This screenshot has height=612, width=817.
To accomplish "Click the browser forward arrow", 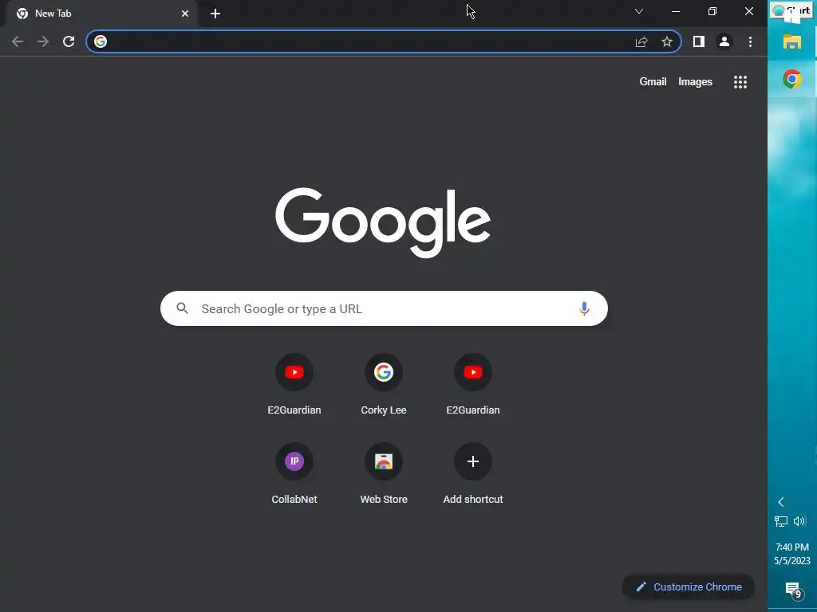I will 43,41.
